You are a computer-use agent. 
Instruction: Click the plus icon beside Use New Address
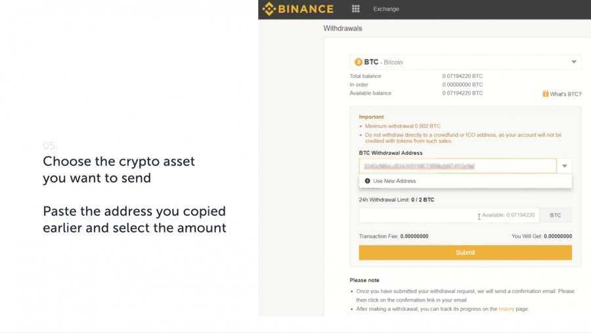pos(368,181)
